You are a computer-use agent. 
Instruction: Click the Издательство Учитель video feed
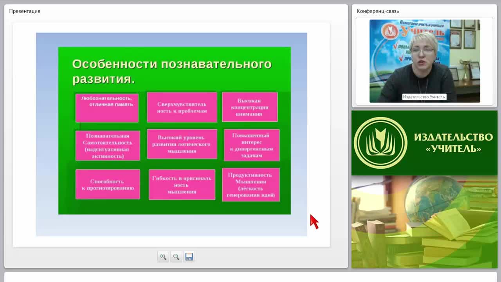[425, 61]
